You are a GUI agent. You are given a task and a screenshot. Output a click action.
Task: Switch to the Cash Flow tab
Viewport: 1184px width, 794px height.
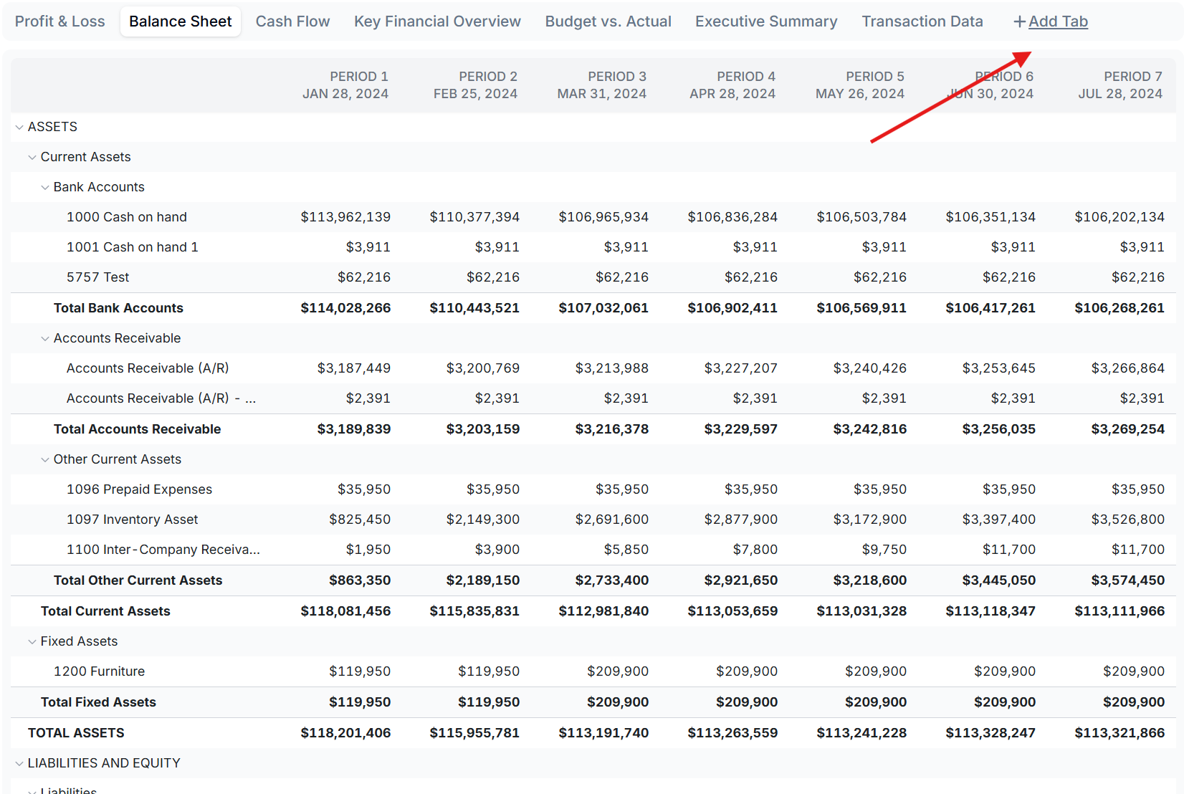point(292,21)
